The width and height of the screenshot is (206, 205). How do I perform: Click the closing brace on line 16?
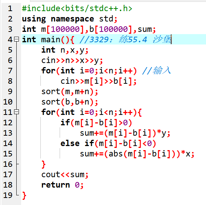point(43,164)
